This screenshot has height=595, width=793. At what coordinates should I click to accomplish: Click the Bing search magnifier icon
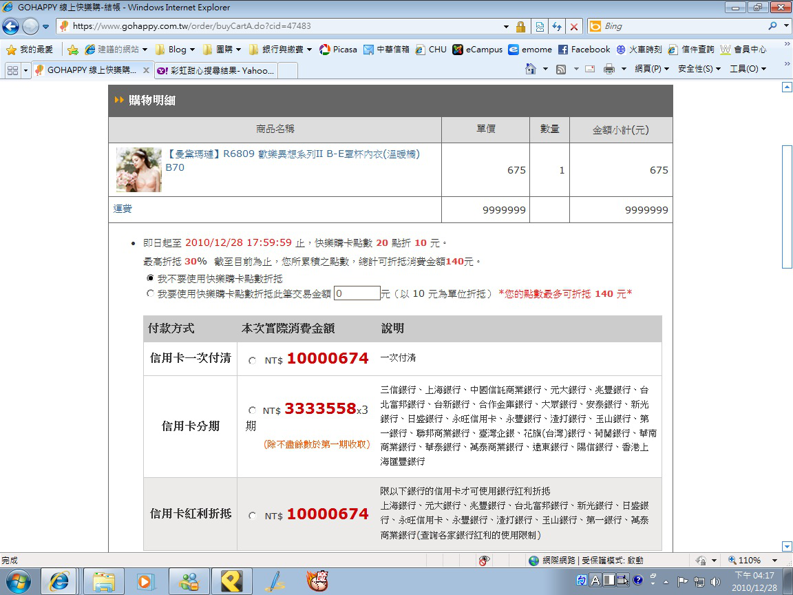pyautogui.click(x=772, y=25)
